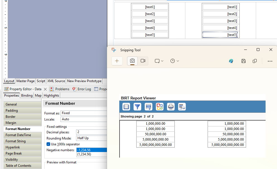
Task: Select Format Number property category
Action: click(23, 129)
